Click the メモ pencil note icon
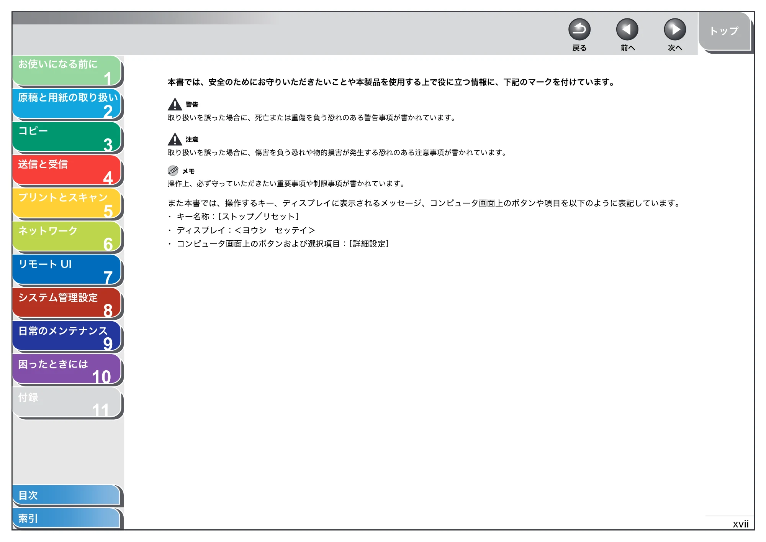This screenshot has width=766, height=542. pyautogui.click(x=173, y=171)
